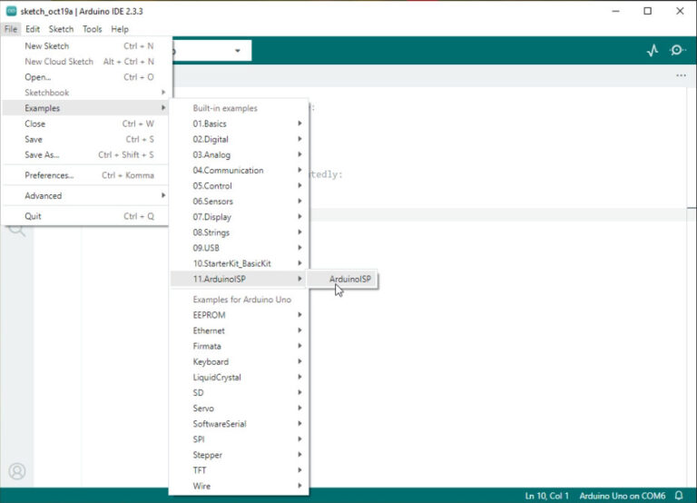This screenshot has width=697, height=503.
Task: Click the notification bell in status bar
Action: 678,496
